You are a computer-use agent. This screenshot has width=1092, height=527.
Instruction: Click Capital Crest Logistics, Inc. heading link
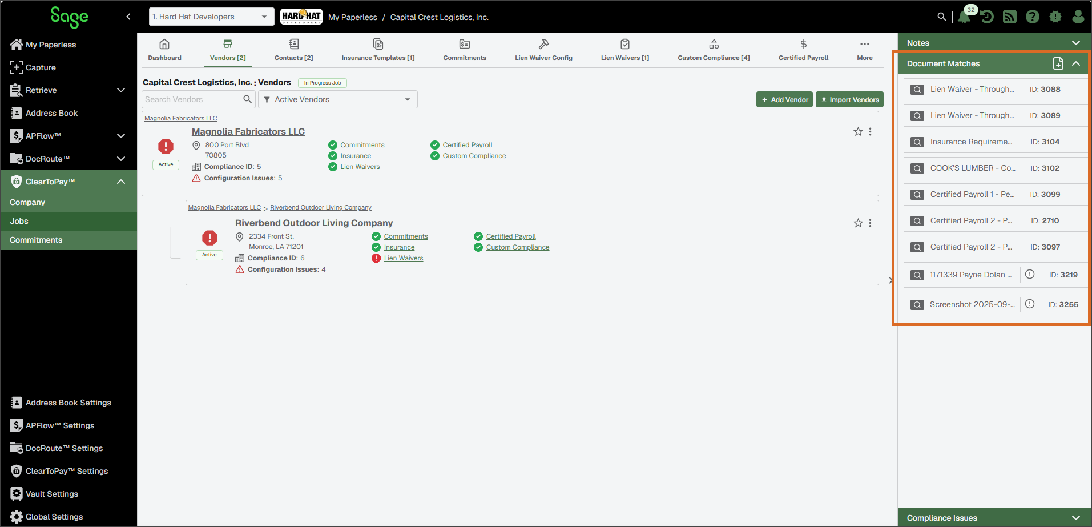pos(197,82)
